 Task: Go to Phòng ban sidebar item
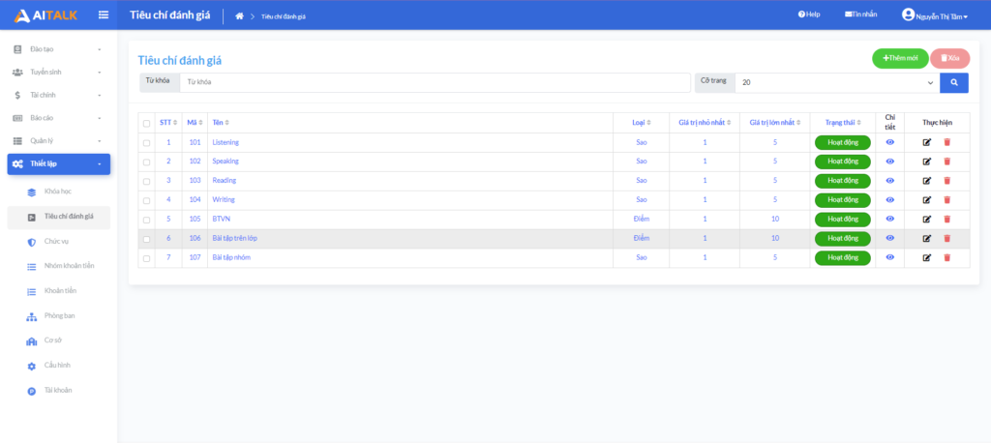[59, 315]
